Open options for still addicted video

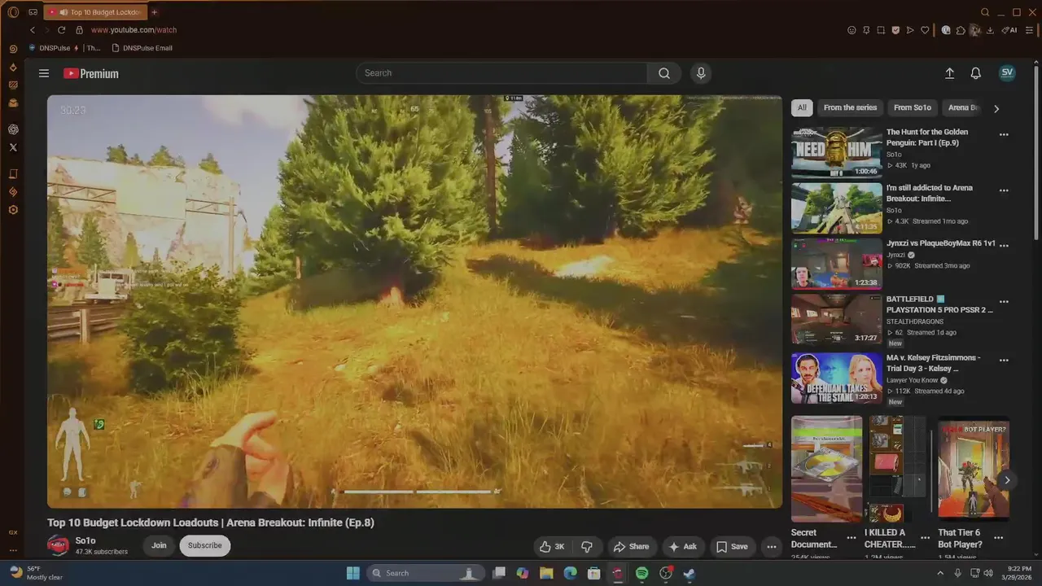[x=1004, y=191]
